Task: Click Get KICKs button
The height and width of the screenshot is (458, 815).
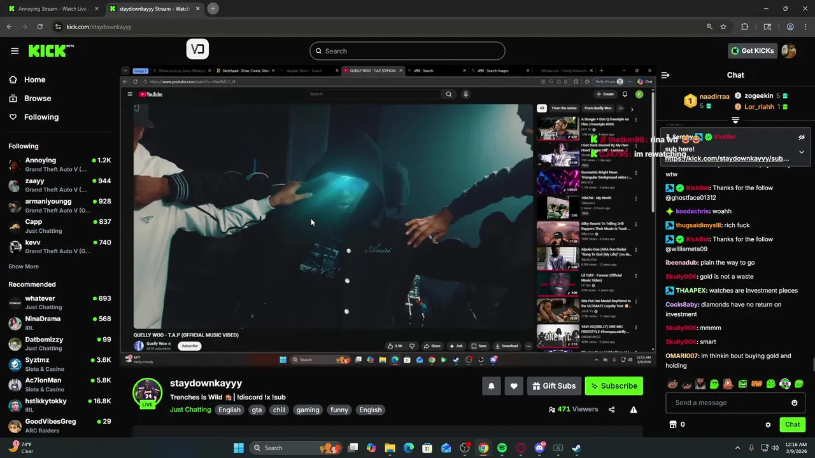Action: 753,51
